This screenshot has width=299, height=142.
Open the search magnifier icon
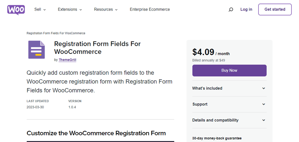click(x=231, y=10)
